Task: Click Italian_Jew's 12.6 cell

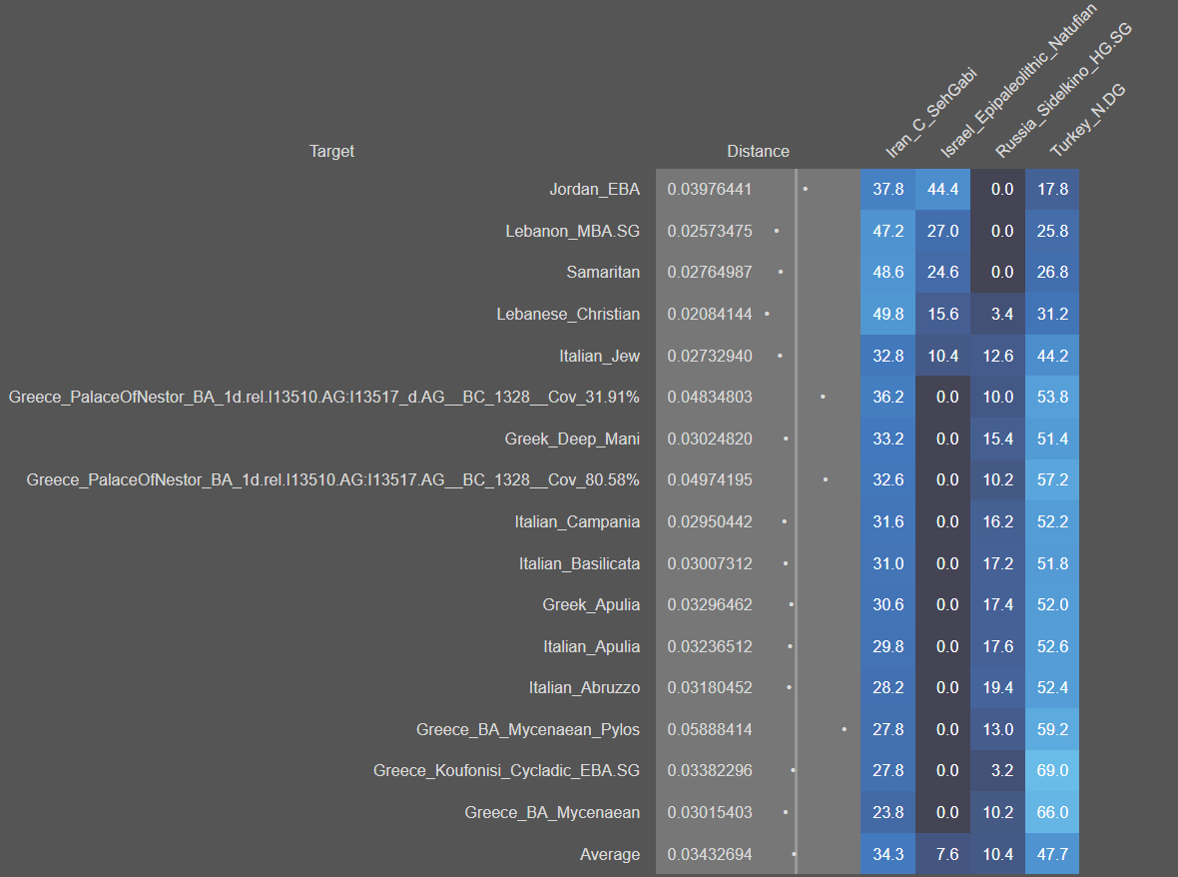Action: 997,356
